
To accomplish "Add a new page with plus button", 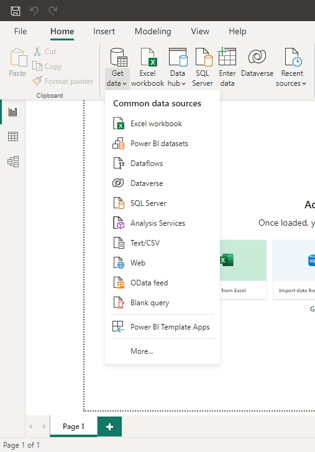I will [x=109, y=427].
